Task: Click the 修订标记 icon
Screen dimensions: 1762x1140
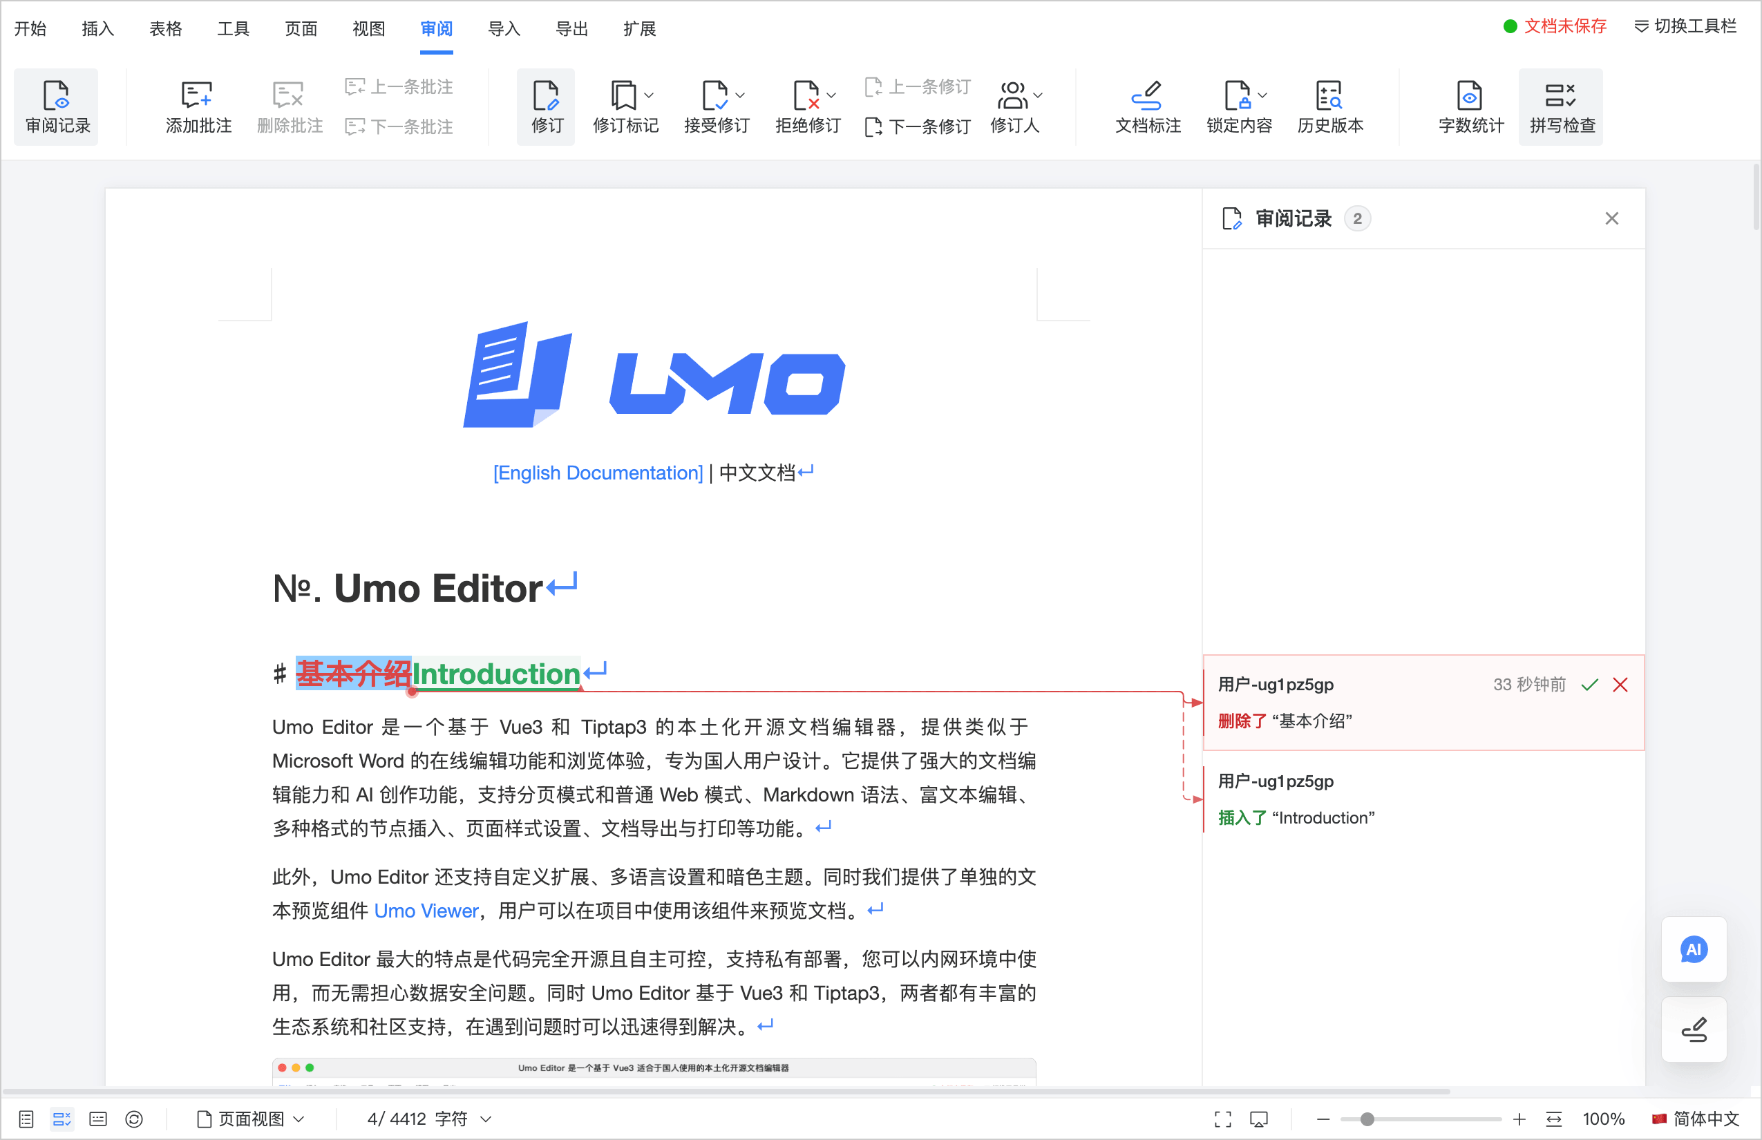Action: (x=624, y=95)
